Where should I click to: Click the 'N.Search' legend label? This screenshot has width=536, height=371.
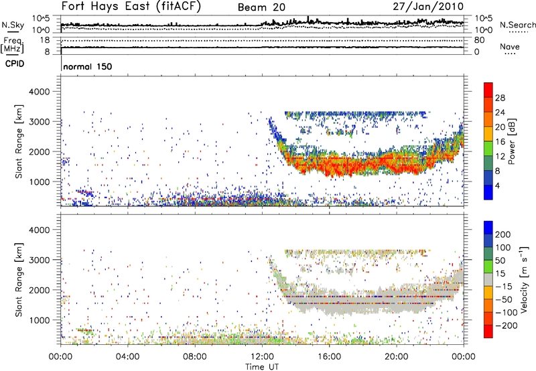coord(517,25)
